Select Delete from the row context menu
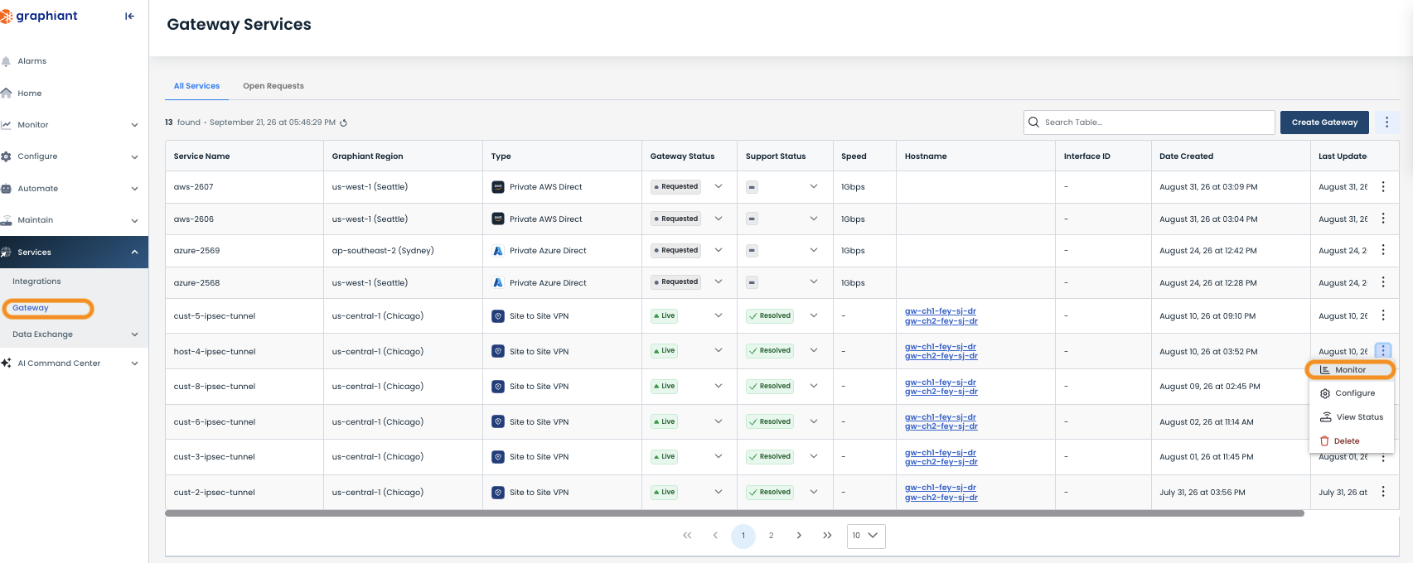The height and width of the screenshot is (563, 1413). pos(1351,441)
